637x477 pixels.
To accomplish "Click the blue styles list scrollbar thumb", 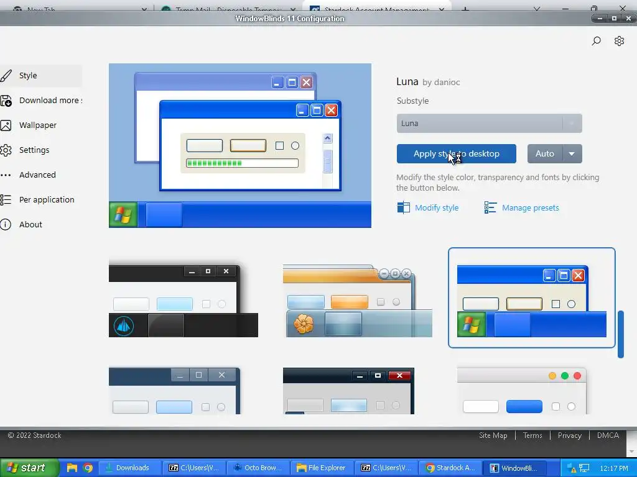I will coord(620,334).
